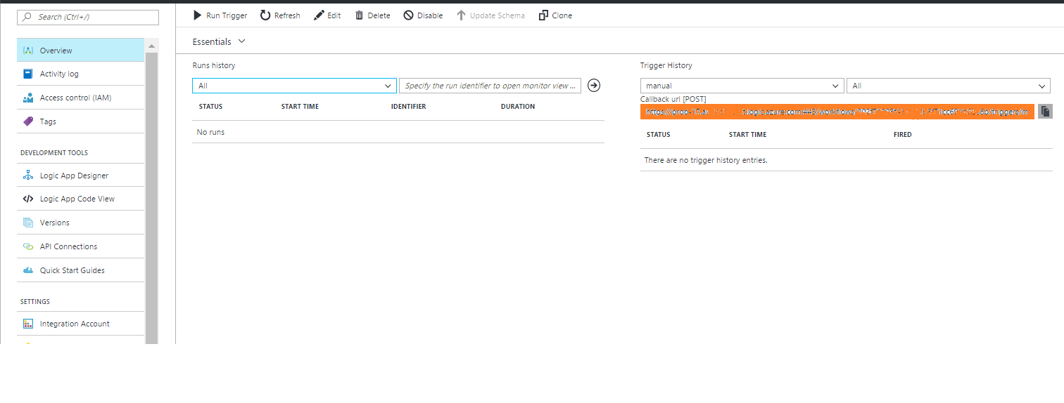Screen dimensions: 1064x403
Task: Click the FIRED column header
Action: coord(903,134)
